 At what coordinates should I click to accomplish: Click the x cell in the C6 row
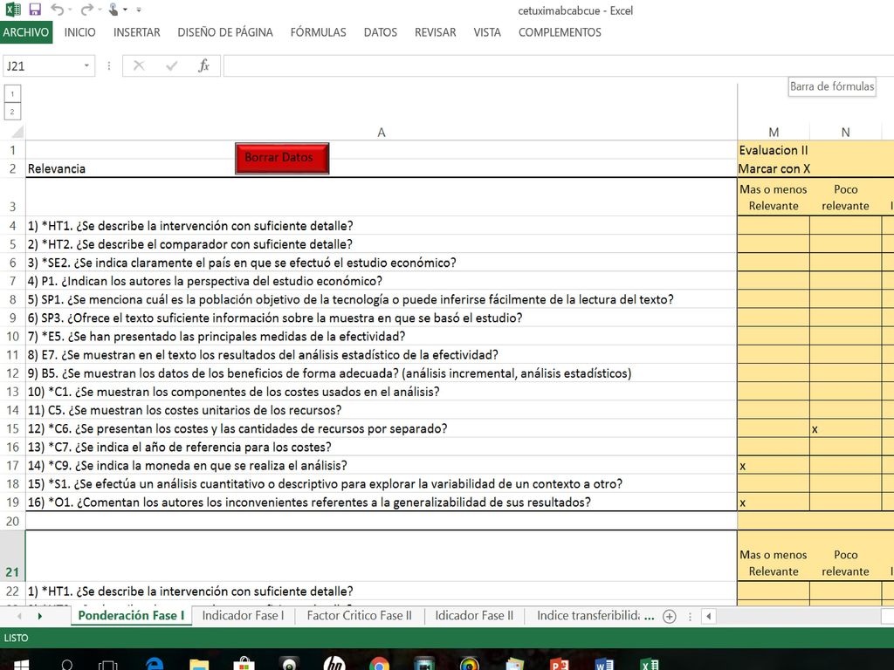pos(845,429)
